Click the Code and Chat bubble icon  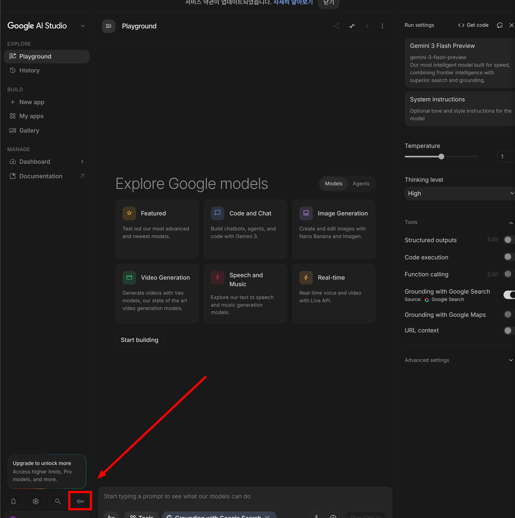coord(218,213)
